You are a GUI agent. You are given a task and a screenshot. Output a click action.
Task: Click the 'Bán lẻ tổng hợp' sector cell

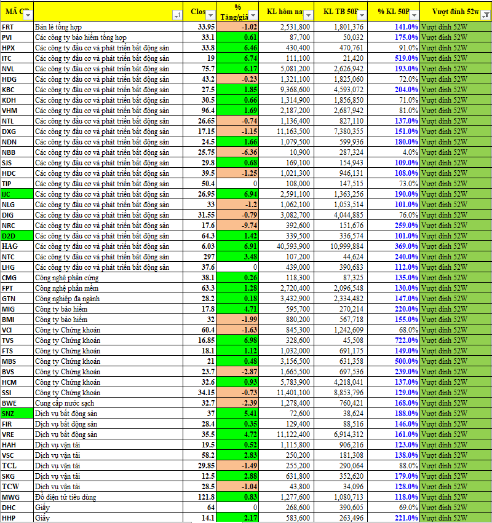click(x=108, y=27)
